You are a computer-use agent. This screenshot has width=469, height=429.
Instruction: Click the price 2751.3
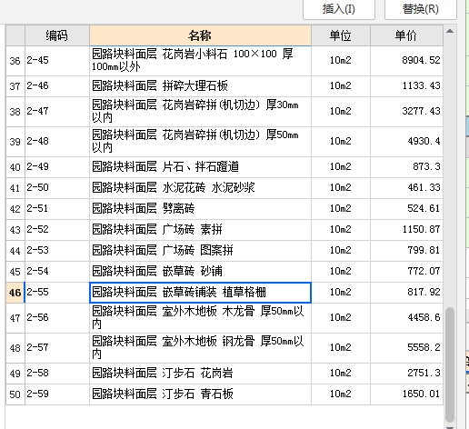click(x=424, y=373)
